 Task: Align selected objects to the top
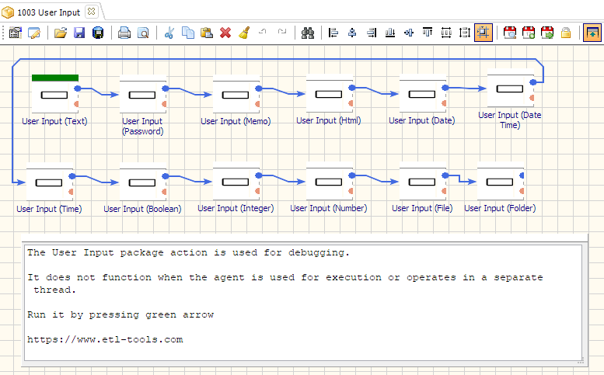point(428,33)
